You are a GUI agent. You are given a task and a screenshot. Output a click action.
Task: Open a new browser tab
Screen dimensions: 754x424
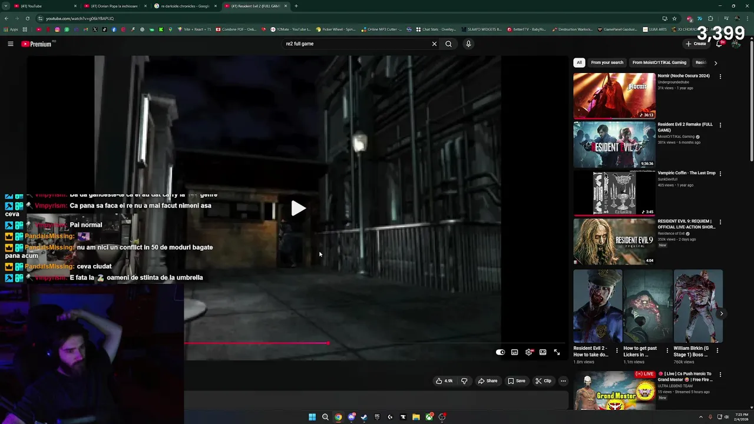tap(296, 6)
